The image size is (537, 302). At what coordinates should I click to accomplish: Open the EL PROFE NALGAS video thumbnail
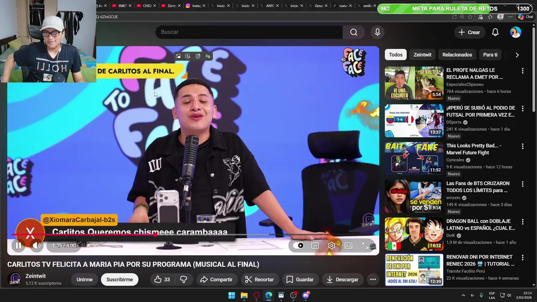[414, 83]
